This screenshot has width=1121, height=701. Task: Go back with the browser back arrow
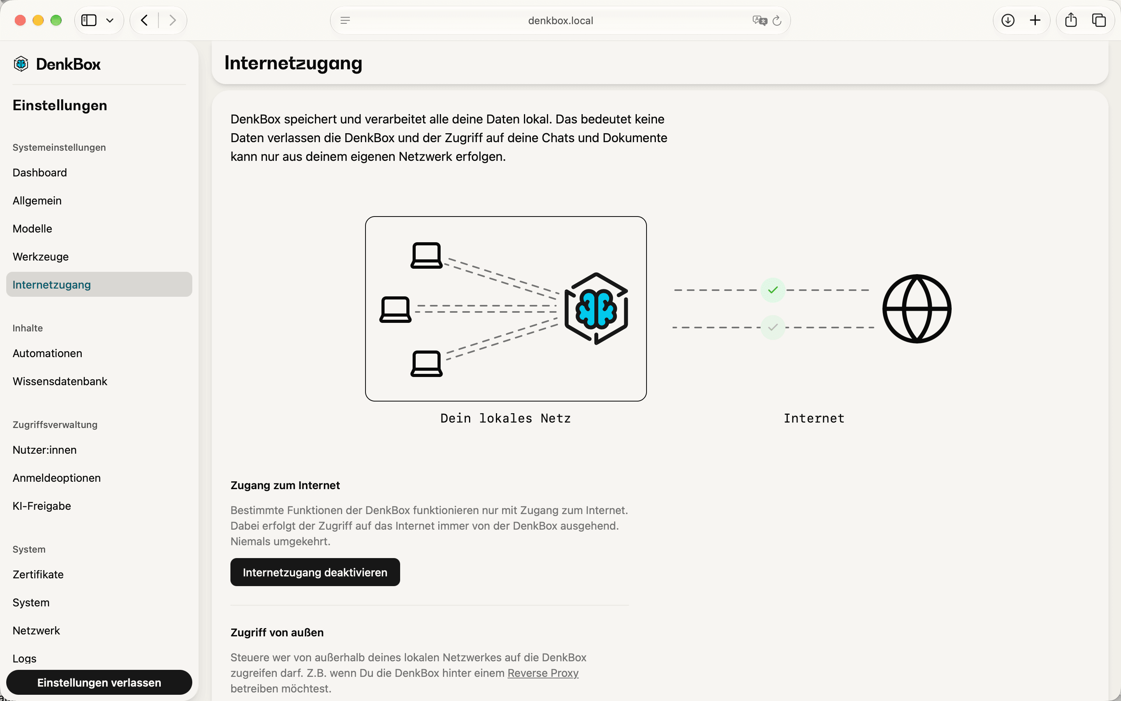[144, 20]
